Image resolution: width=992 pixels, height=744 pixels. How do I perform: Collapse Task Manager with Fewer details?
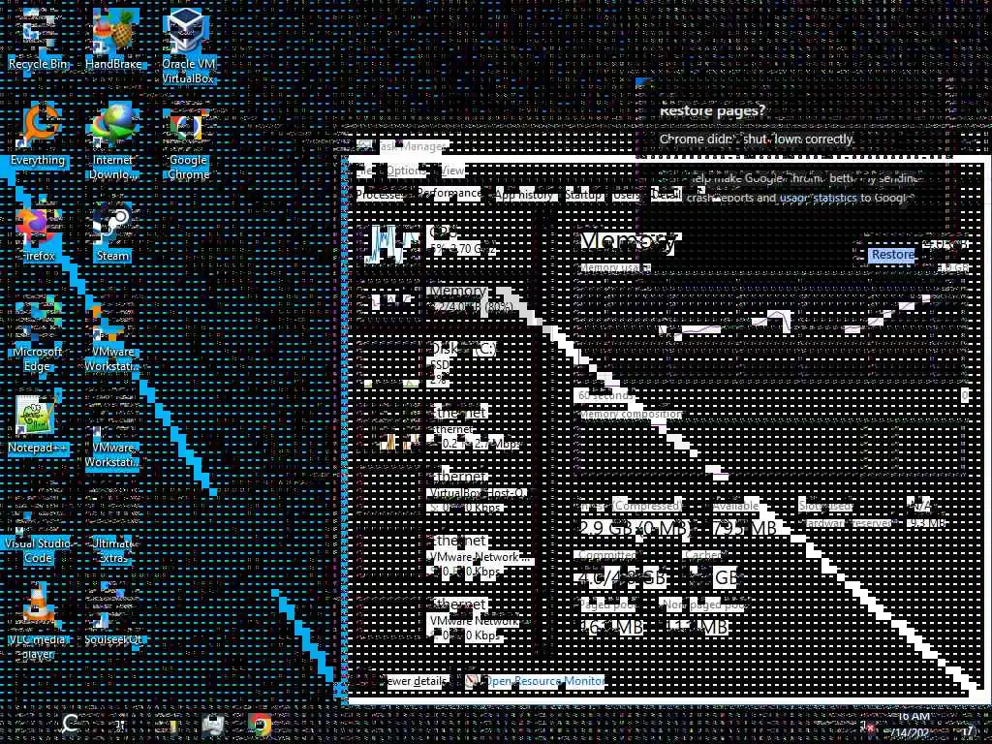coord(406,681)
